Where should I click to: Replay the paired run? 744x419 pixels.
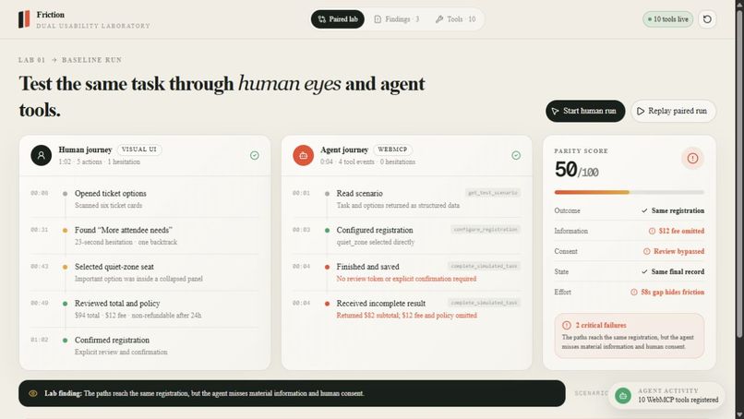[x=673, y=111]
